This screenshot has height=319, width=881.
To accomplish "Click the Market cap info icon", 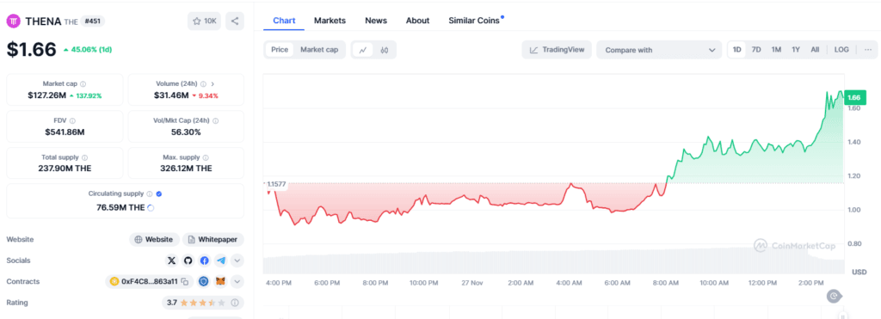I will [83, 83].
